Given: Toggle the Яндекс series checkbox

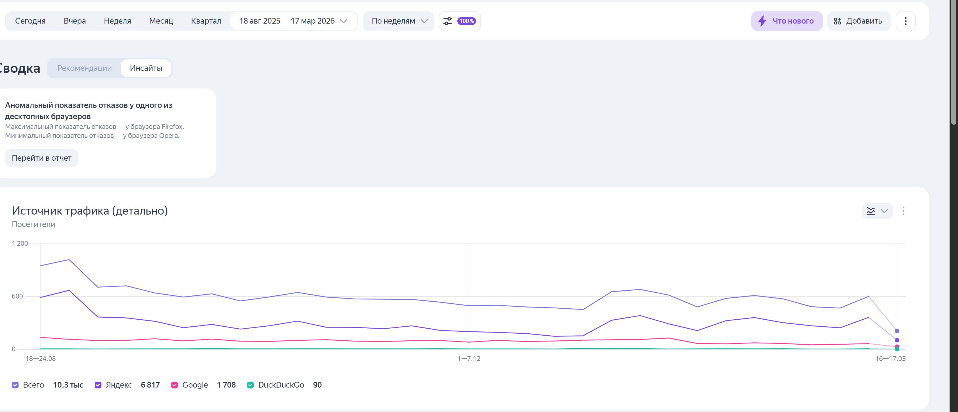Looking at the screenshot, I should [x=98, y=385].
